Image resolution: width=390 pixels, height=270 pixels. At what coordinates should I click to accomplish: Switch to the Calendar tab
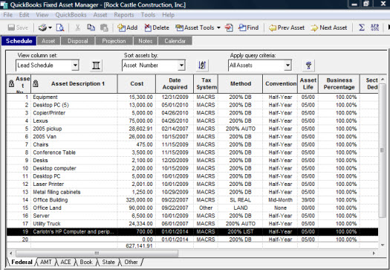coord(175,41)
